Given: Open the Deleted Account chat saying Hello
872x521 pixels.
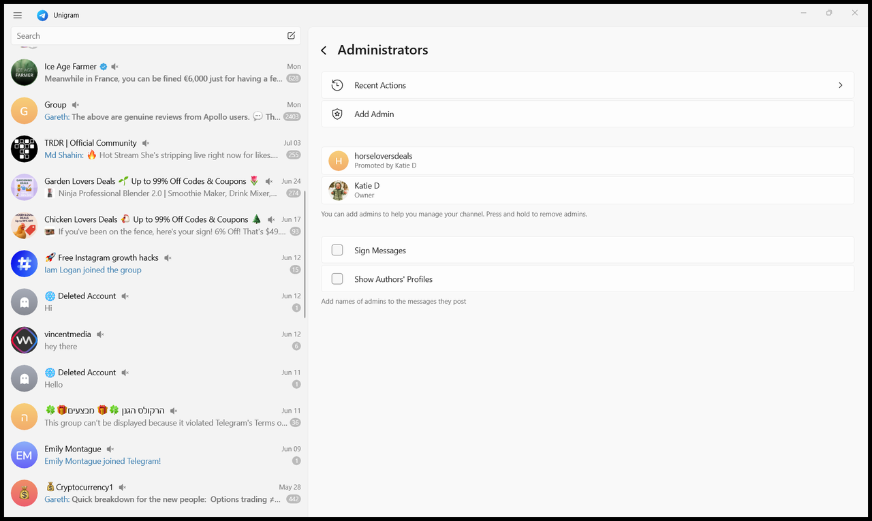Looking at the screenshot, I should coord(156,378).
